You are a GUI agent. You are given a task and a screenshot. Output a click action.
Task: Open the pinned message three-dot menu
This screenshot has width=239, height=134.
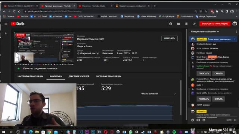tap(234, 39)
